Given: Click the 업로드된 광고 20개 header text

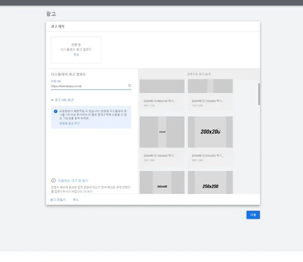Looking at the screenshot, I should tap(199, 74).
